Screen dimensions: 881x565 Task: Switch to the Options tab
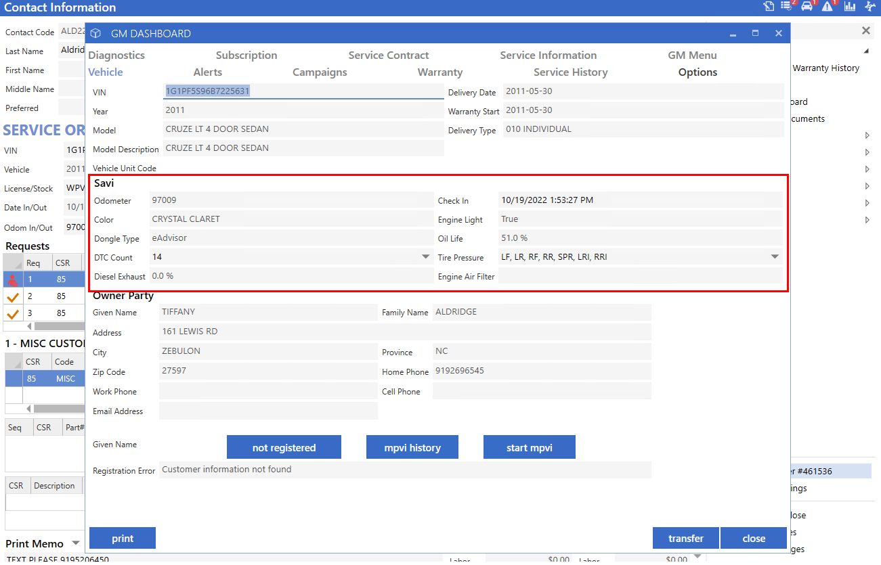tap(697, 72)
